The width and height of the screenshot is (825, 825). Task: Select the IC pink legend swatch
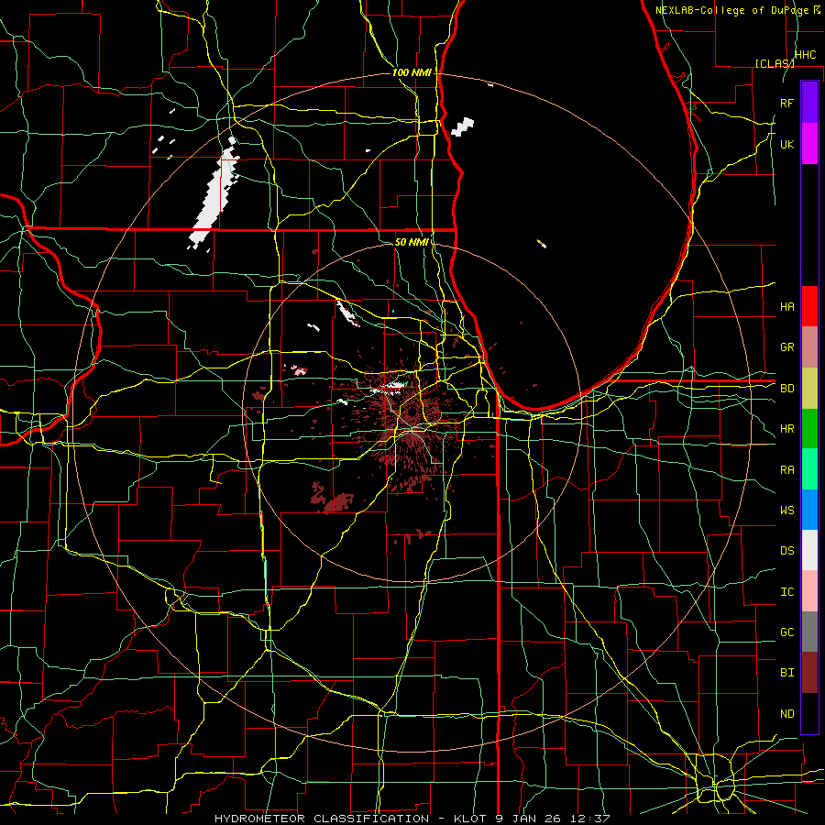(x=809, y=591)
